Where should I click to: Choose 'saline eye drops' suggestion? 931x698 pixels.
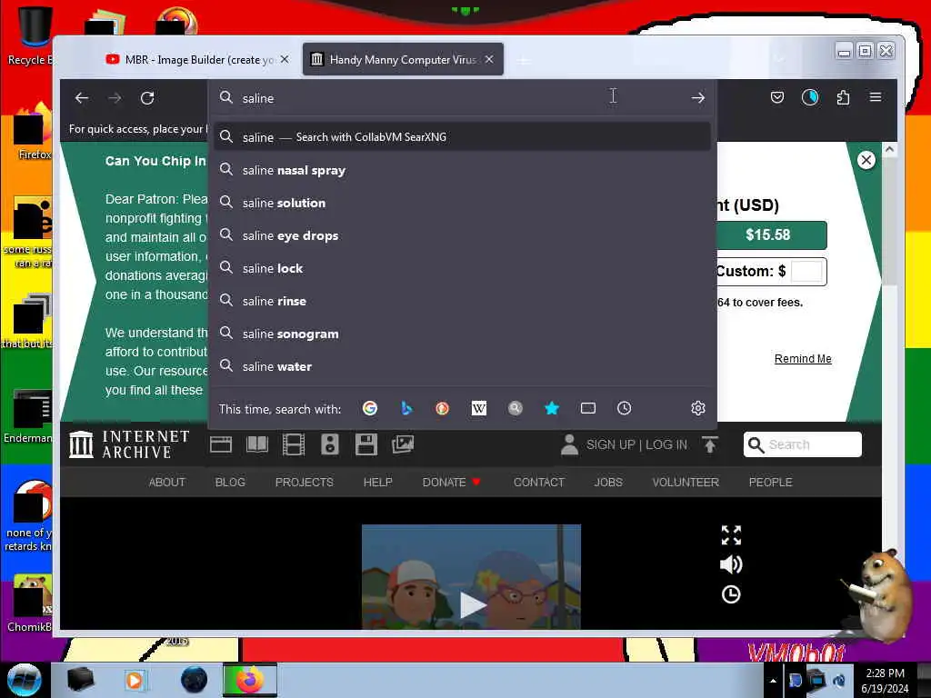(x=462, y=235)
